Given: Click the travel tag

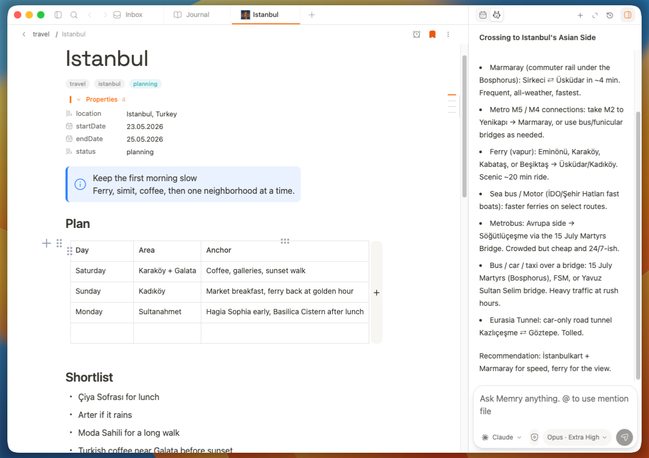Looking at the screenshot, I should pos(77,84).
